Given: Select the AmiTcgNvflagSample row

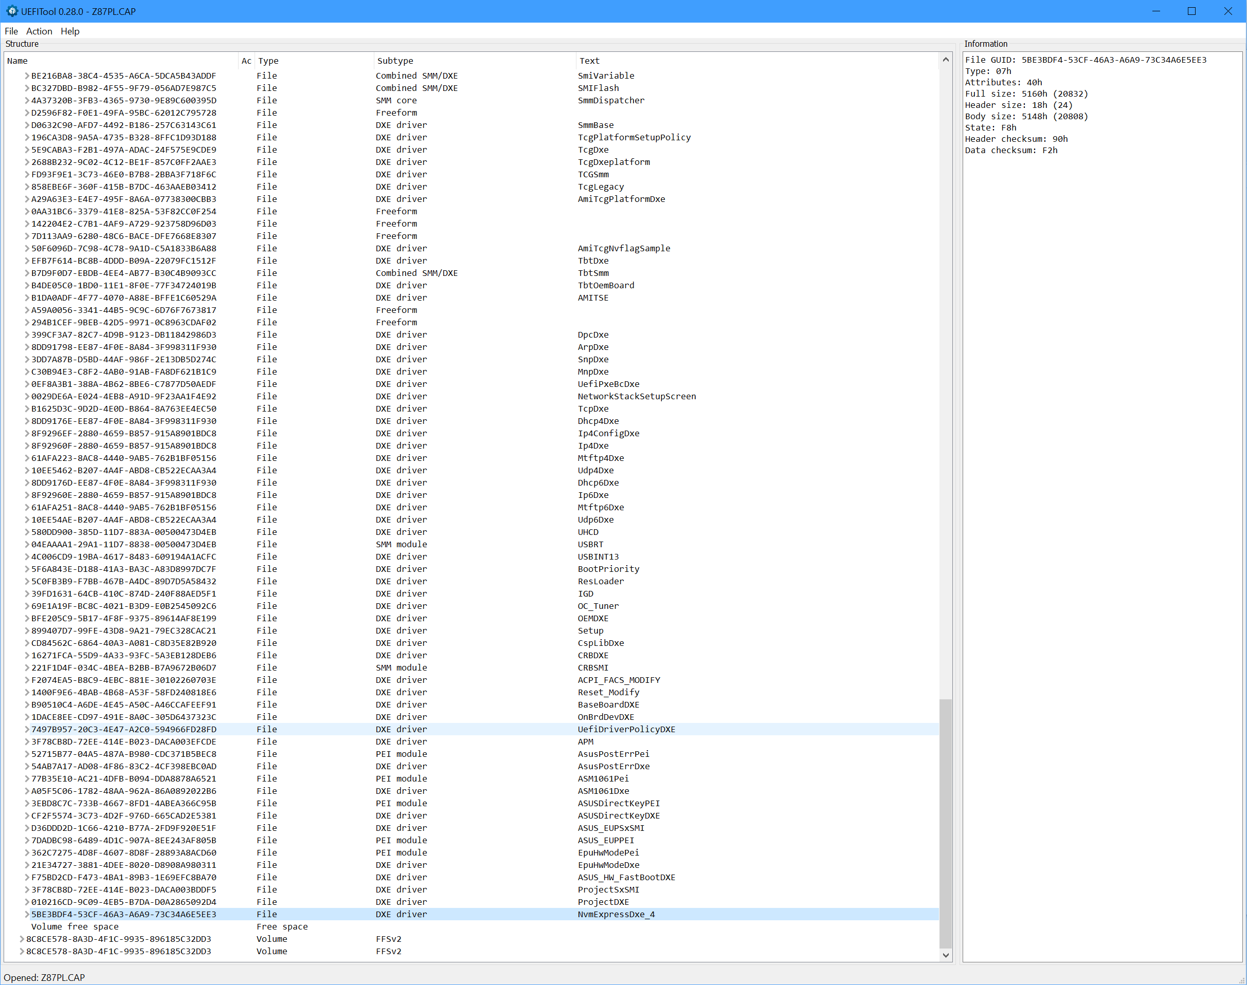Looking at the screenshot, I should point(472,249).
